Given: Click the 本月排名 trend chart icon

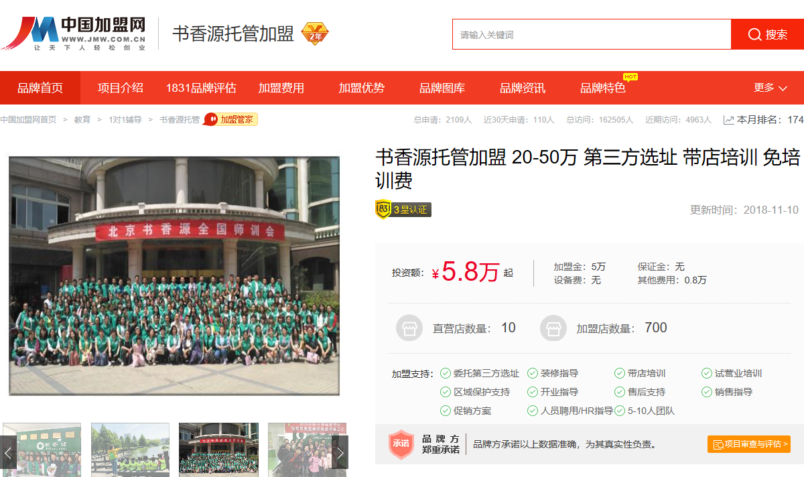Looking at the screenshot, I should [x=729, y=120].
